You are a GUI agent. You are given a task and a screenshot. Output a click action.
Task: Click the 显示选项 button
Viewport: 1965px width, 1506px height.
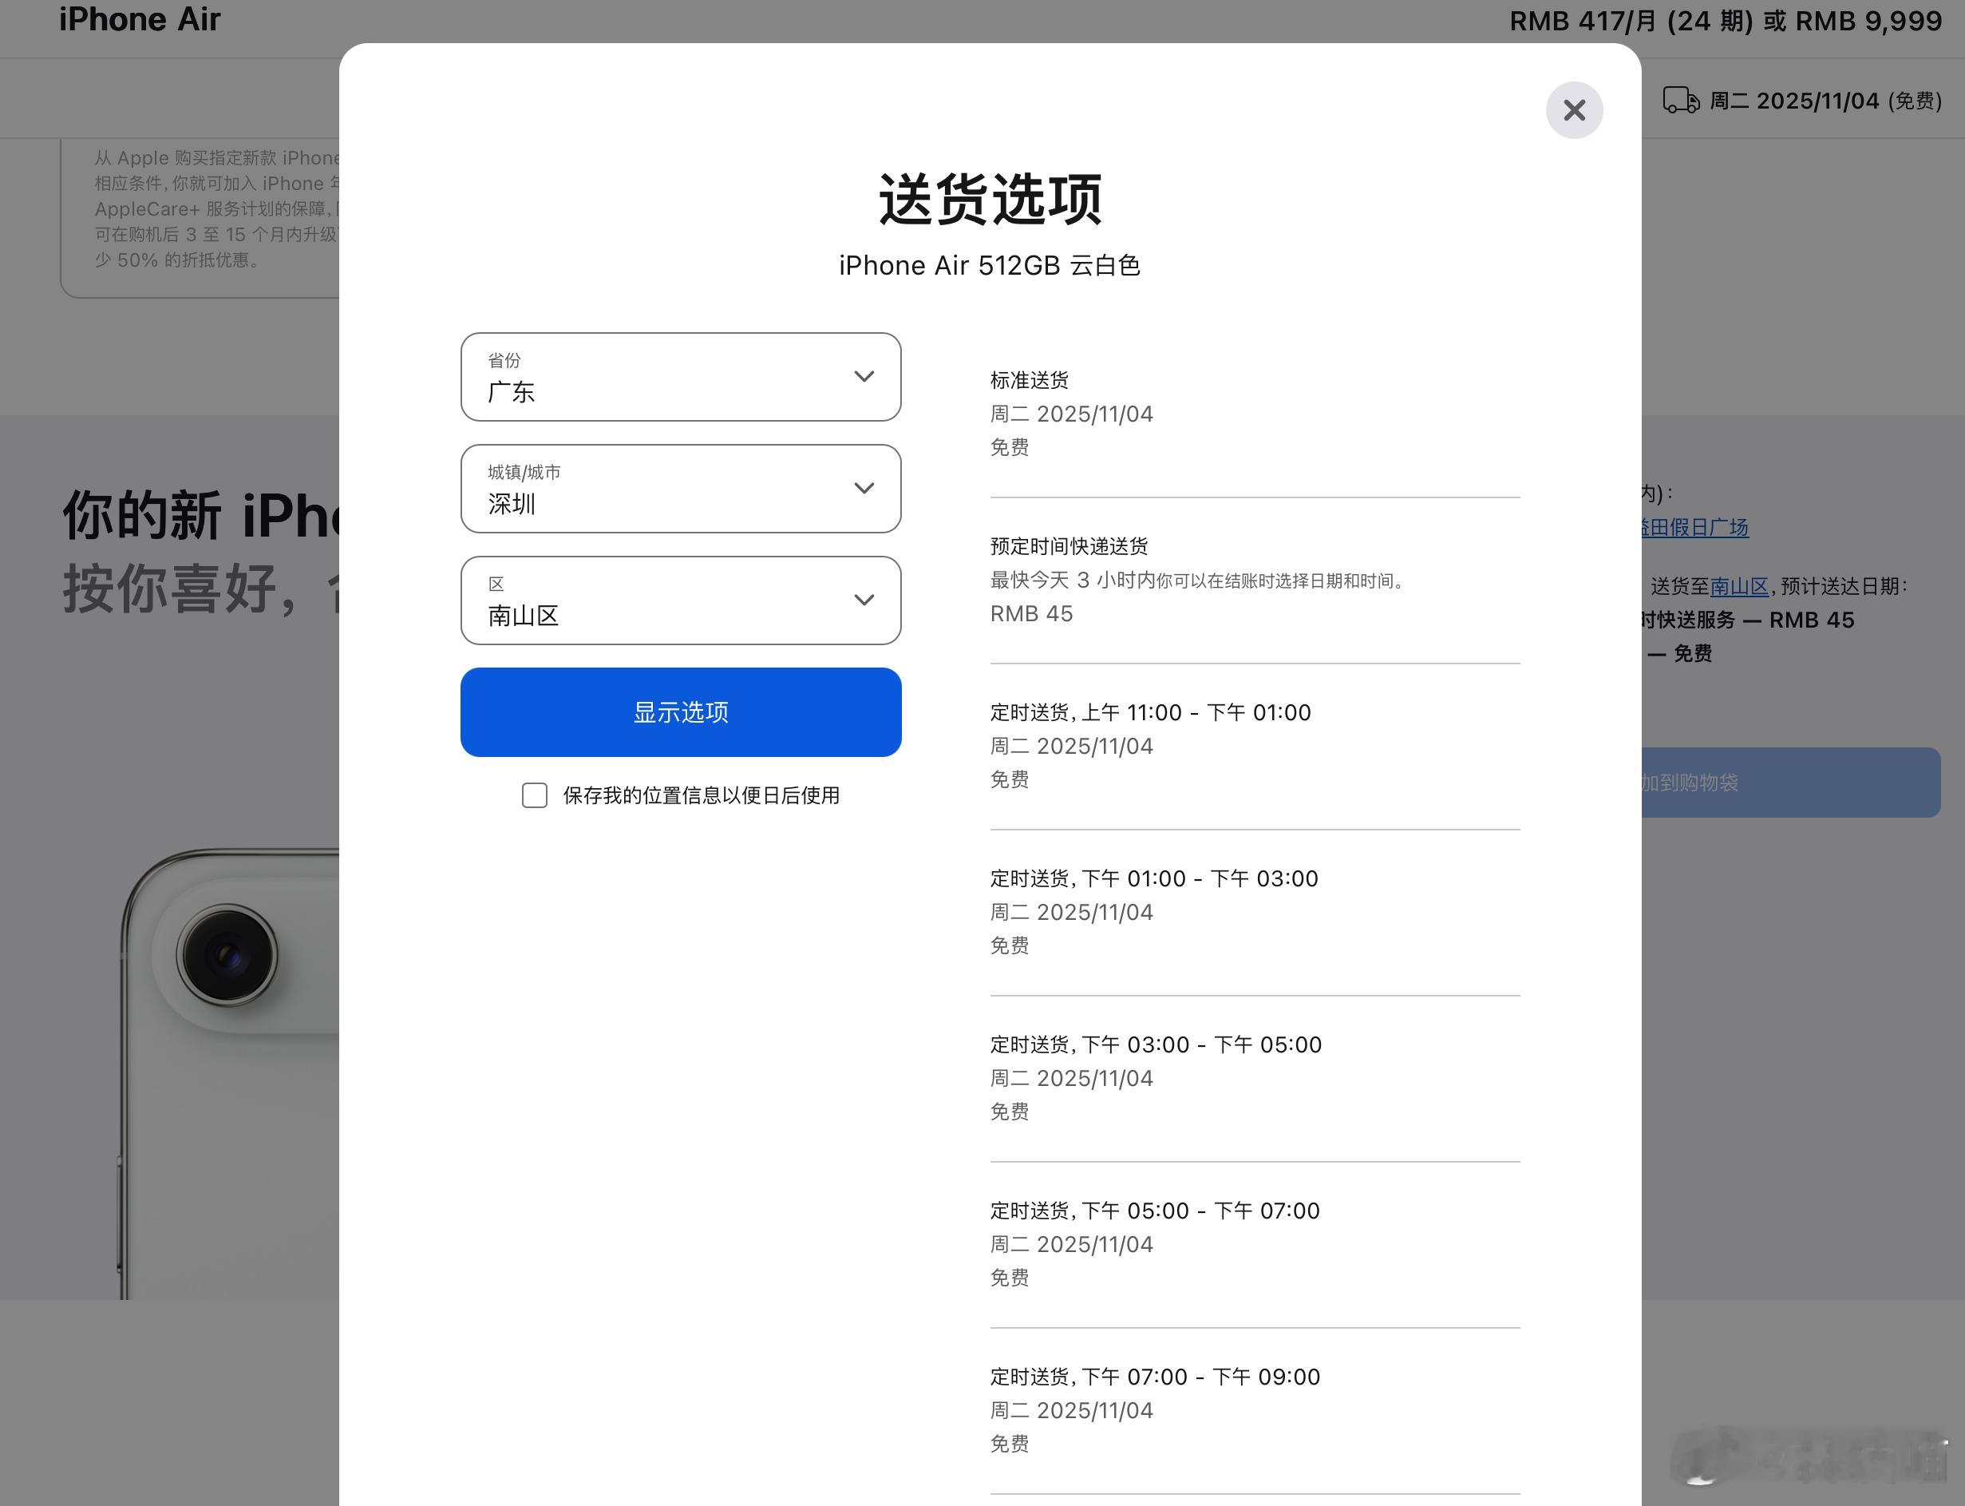point(680,711)
